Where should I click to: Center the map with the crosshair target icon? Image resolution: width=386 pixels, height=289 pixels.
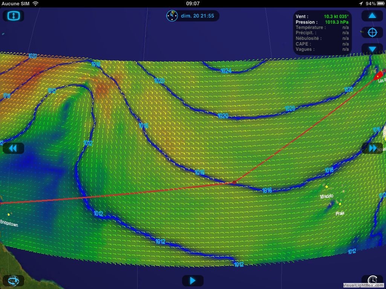click(x=372, y=32)
